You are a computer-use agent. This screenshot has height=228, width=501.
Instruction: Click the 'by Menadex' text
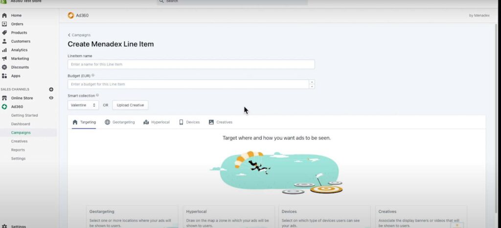[x=479, y=15]
